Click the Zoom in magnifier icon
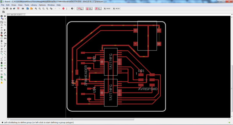The width and height of the screenshot is (233, 125). [x=40, y=9]
